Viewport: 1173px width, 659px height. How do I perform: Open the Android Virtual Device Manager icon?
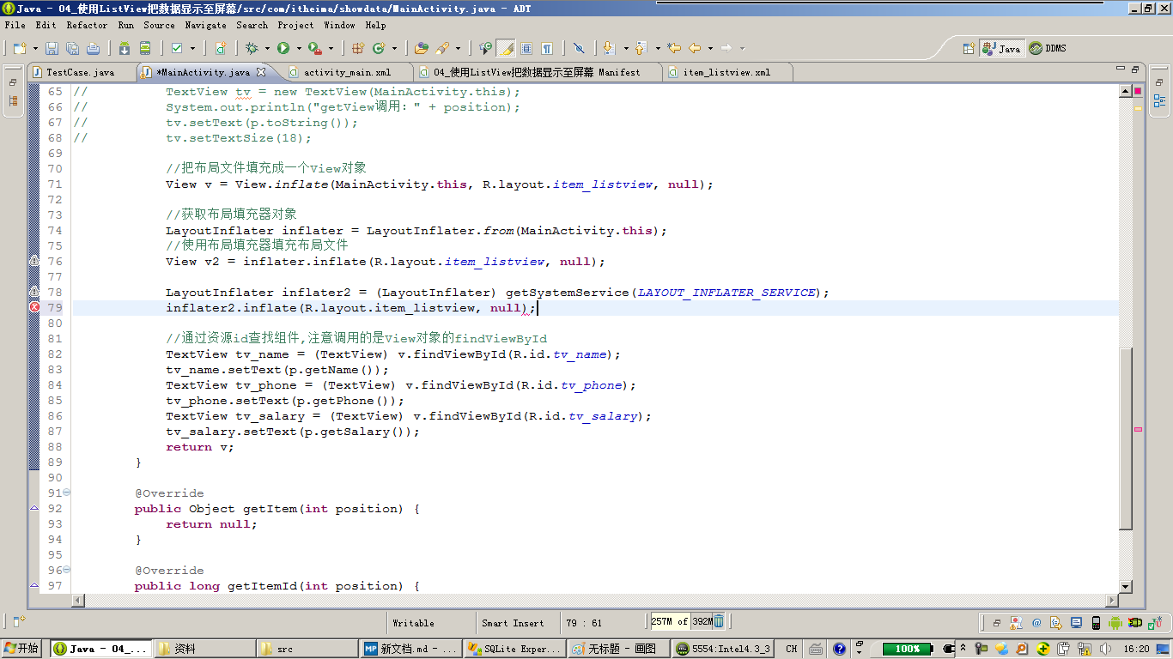click(145, 49)
